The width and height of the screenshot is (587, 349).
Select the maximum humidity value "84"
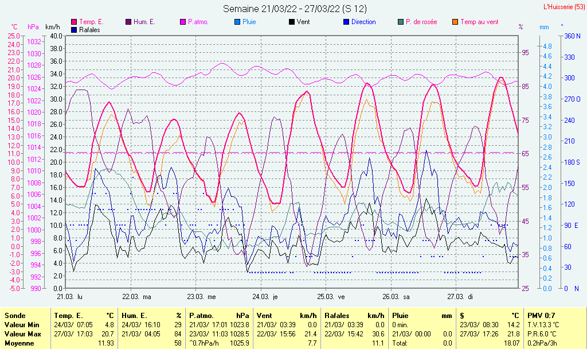[178, 334]
